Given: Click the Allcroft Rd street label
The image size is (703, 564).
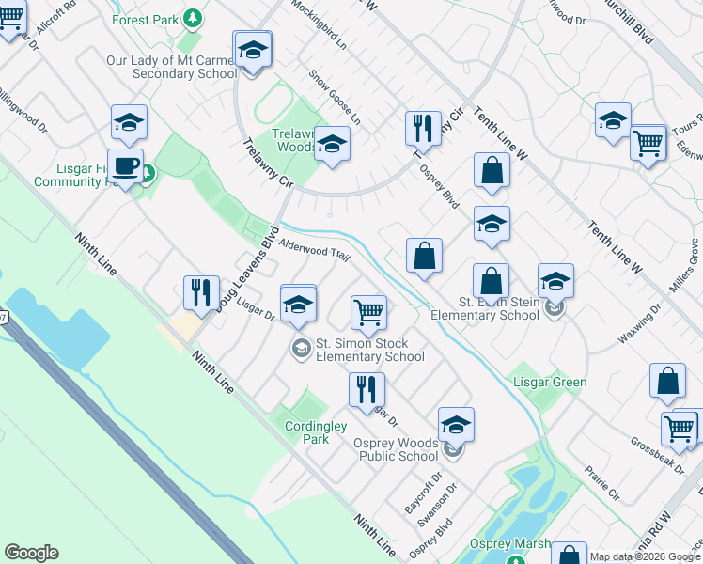Looking at the screenshot, I should coord(55,18).
